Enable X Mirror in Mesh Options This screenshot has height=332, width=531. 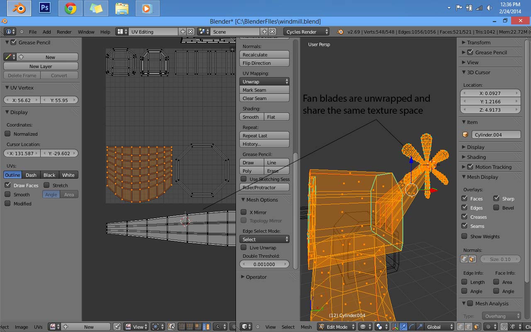click(x=244, y=212)
